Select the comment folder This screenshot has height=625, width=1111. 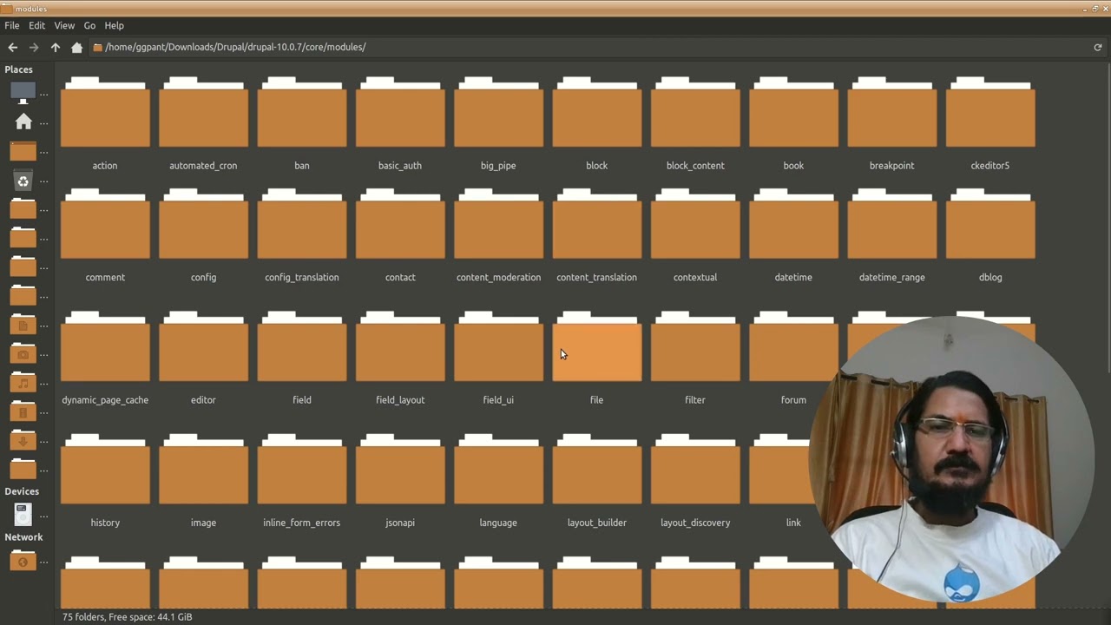tap(105, 225)
